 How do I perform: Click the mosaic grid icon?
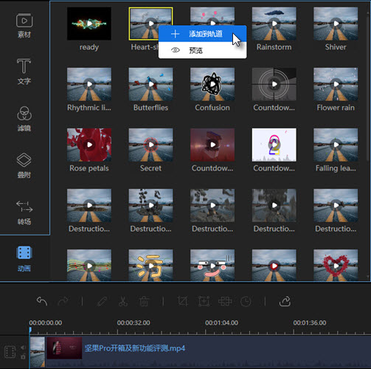(x=225, y=301)
